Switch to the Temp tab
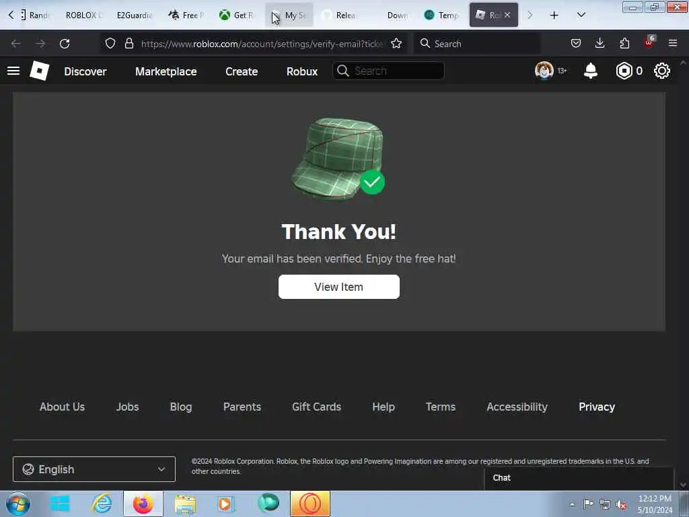 coord(442,15)
